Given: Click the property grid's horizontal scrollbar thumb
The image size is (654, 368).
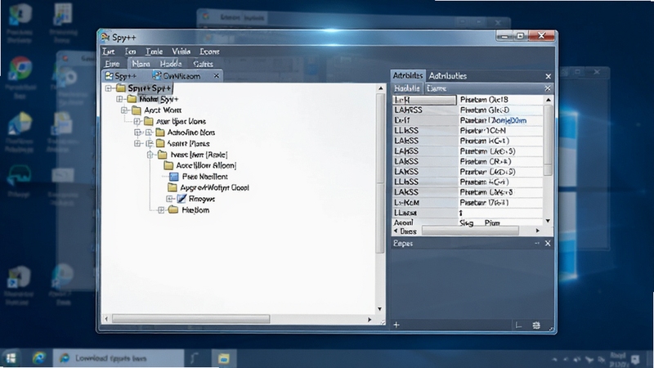Looking at the screenshot, I should (x=470, y=231).
